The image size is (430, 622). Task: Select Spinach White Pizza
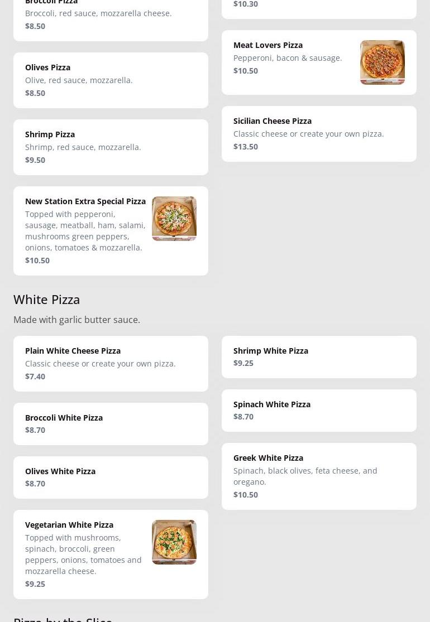point(319,411)
